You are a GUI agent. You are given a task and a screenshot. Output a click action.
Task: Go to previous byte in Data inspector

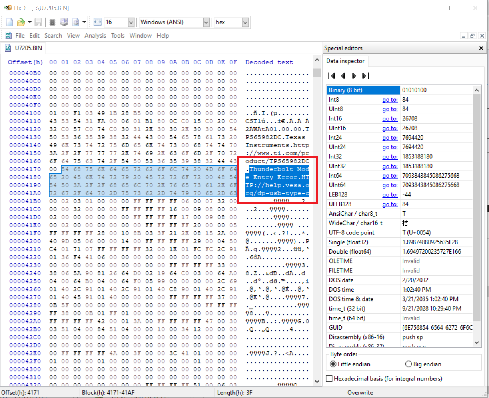pyautogui.click(x=343, y=76)
